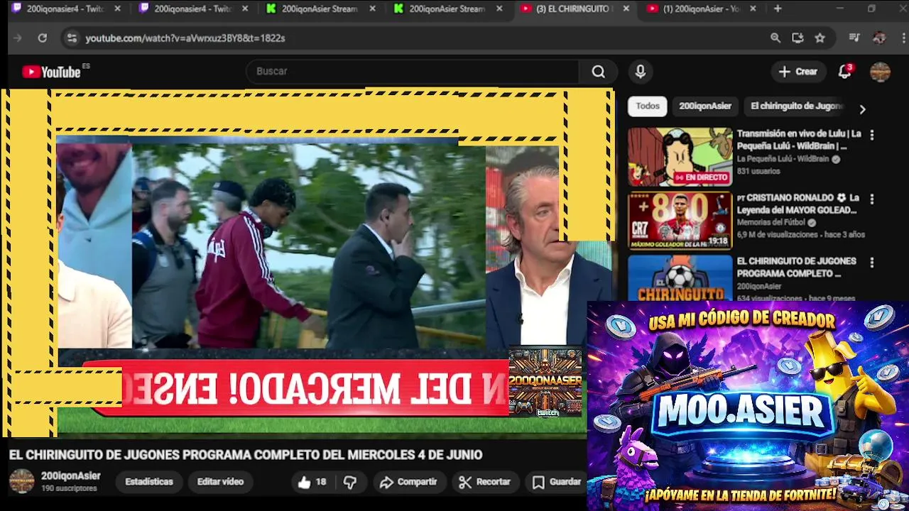Open Estadísticas for the video

coord(149,482)
